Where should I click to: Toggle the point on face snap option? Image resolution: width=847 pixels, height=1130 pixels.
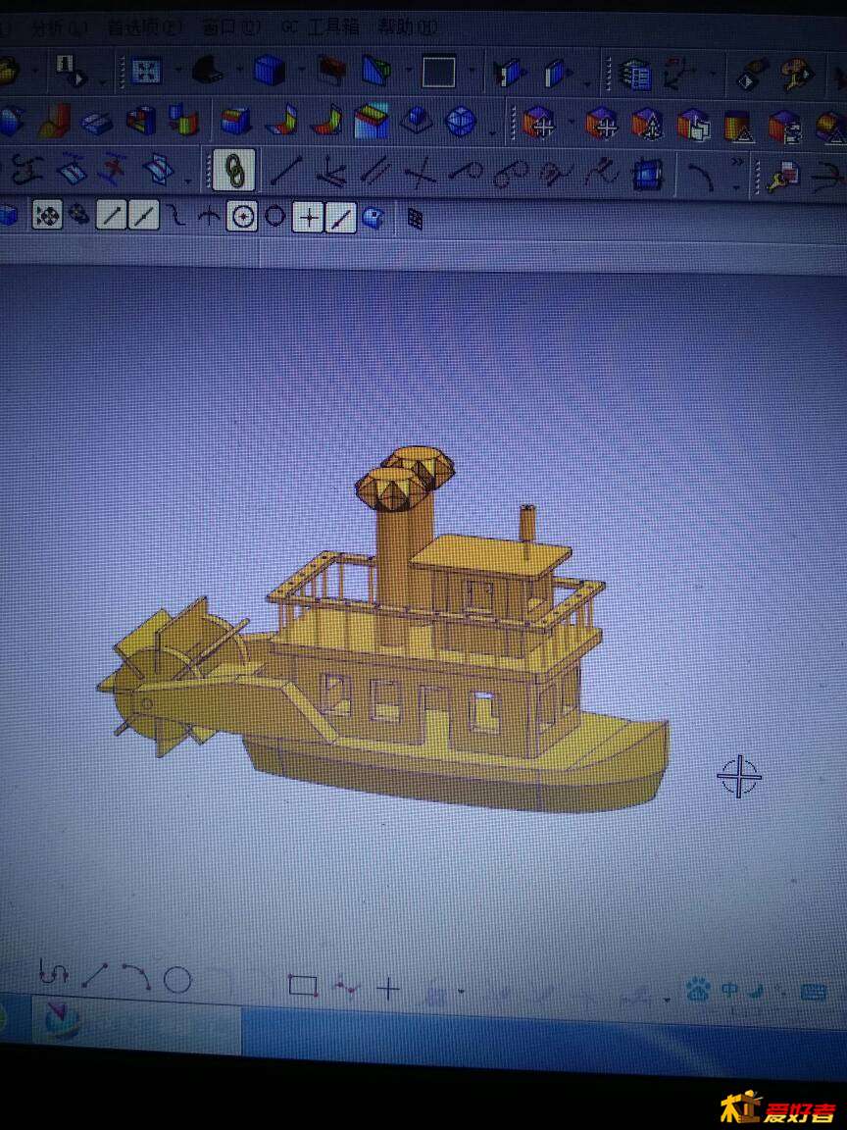pos(373,217)
